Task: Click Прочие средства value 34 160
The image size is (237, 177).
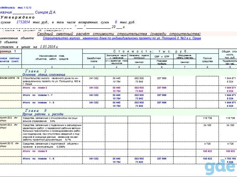Action: pyautogui.click(x=207, y=125)
